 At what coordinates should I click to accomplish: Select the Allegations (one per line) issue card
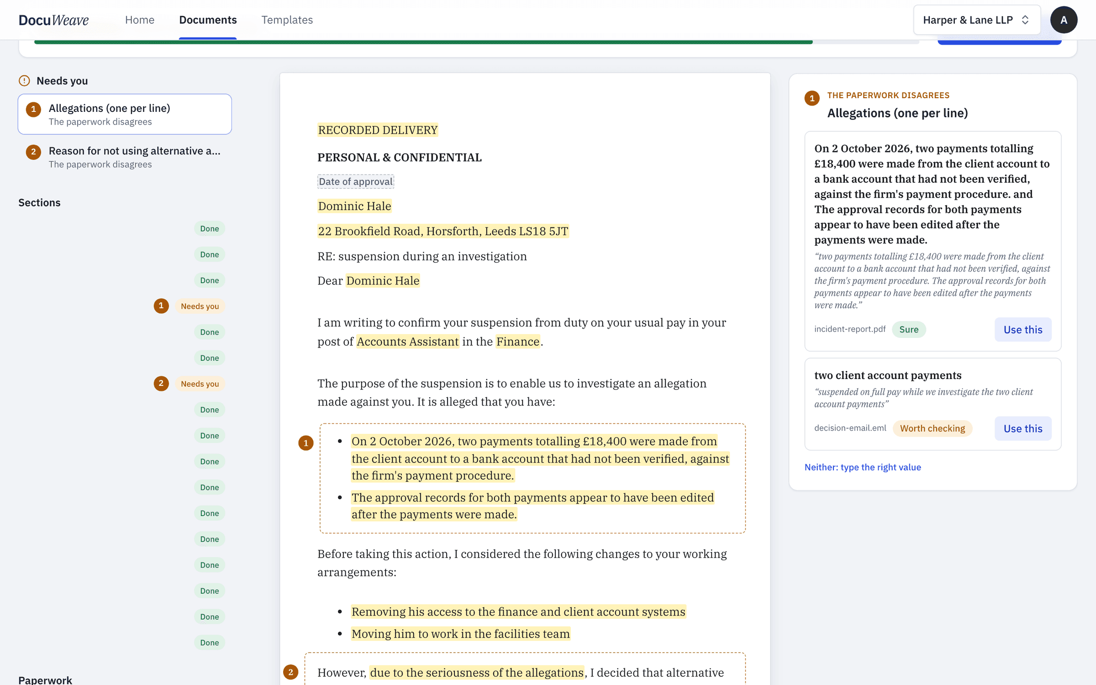[125, 114]
